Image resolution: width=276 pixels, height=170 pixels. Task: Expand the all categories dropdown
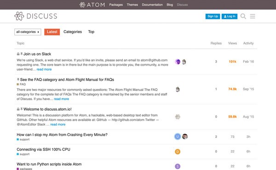(x=28, y=32)
